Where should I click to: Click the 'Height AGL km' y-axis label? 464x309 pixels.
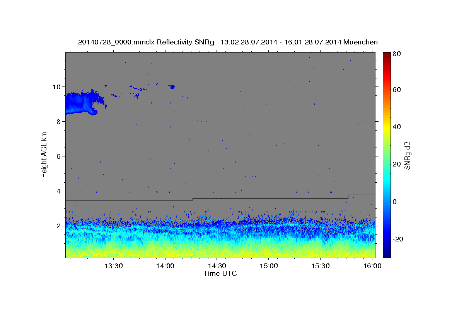(44, 155)
